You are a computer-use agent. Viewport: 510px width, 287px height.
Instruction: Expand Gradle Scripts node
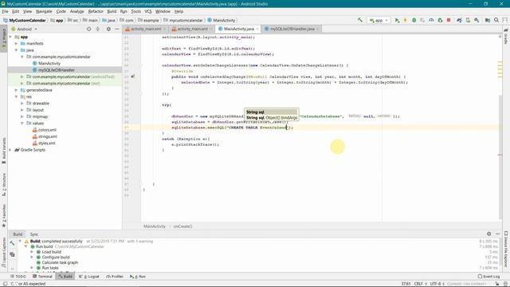tap(10, 150)
